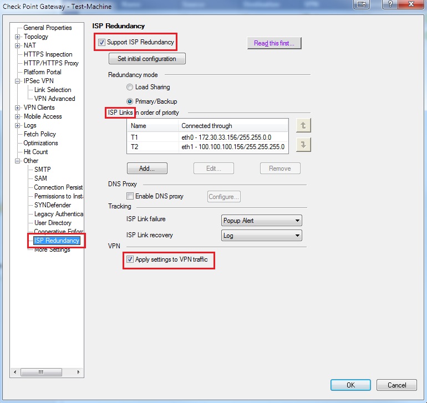
Task: Open Connection Persistence settings
Action: tap(58, 187)
